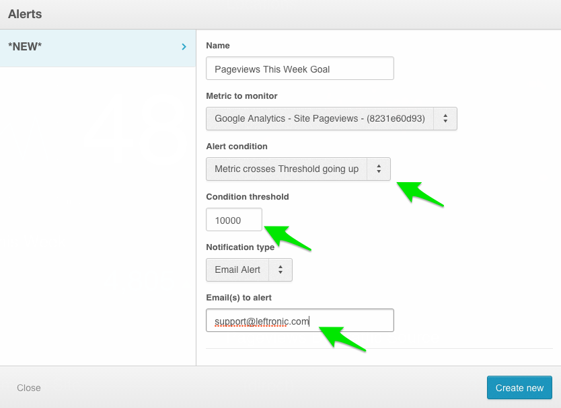Open the Notification type dropdown
The height and width of the screenshot is (408, 561).
[x=249, y=270]
